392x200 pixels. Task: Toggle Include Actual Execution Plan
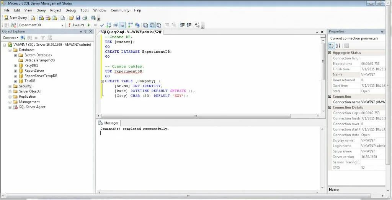(x=130, y=25)
